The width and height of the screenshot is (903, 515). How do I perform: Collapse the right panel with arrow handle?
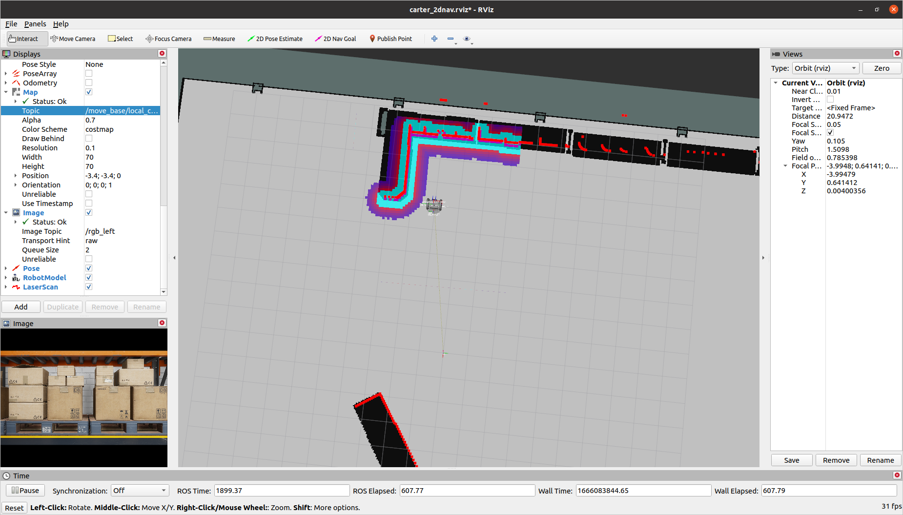(763, 258)
